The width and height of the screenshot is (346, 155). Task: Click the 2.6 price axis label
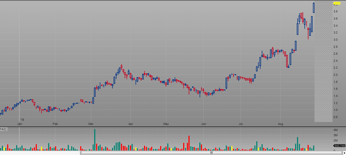335,54
